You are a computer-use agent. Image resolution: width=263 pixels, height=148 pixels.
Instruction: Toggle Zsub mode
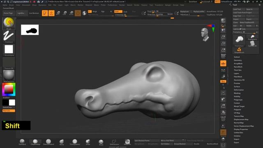point(125,12)
